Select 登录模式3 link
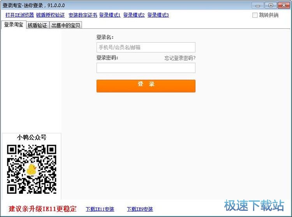This screenshot has width=292, height=217. [158, 15]
